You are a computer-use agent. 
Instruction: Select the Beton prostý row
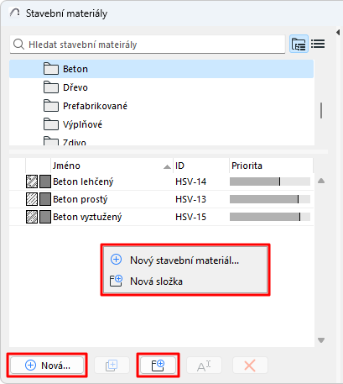point(162,199)
